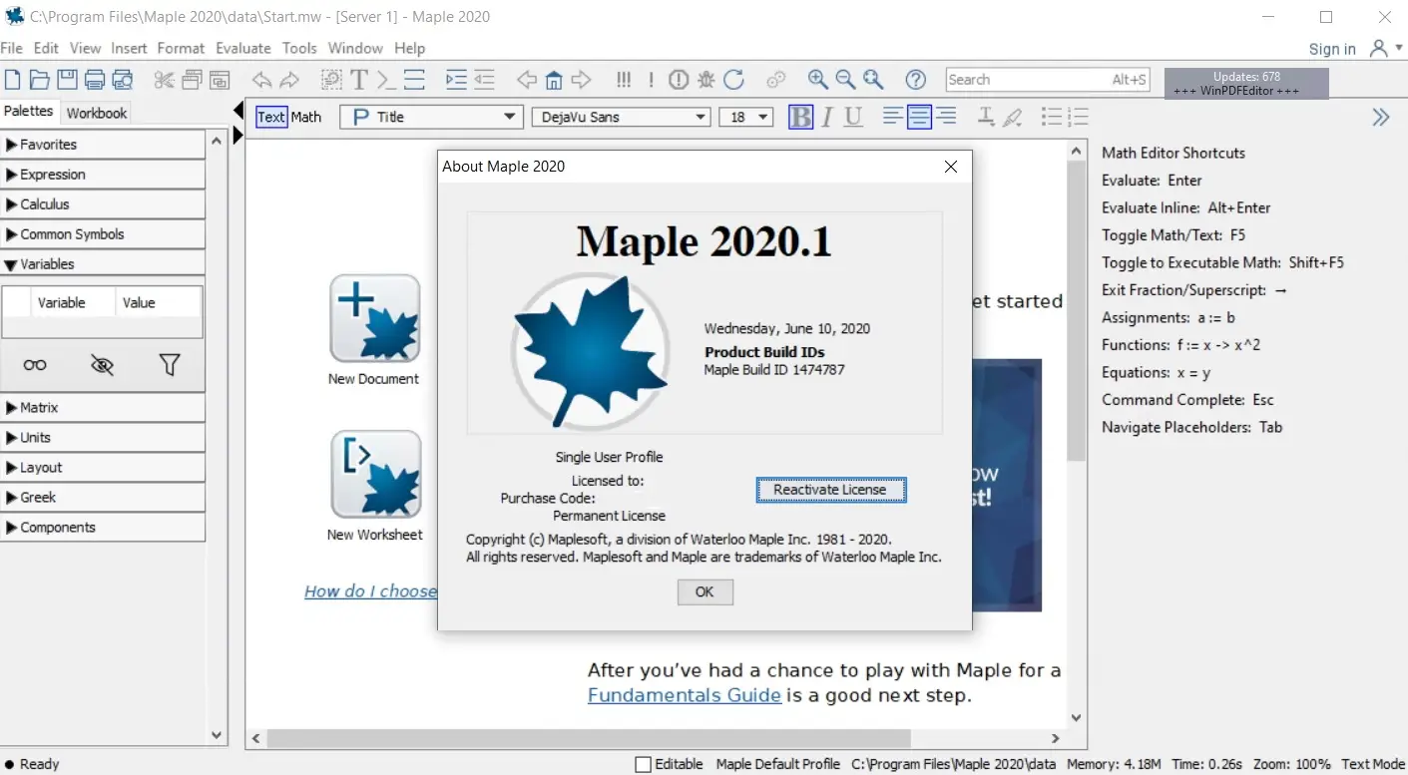The image size is (1408, 775).
Task: Expand the Expression palette
Action: 103,175
